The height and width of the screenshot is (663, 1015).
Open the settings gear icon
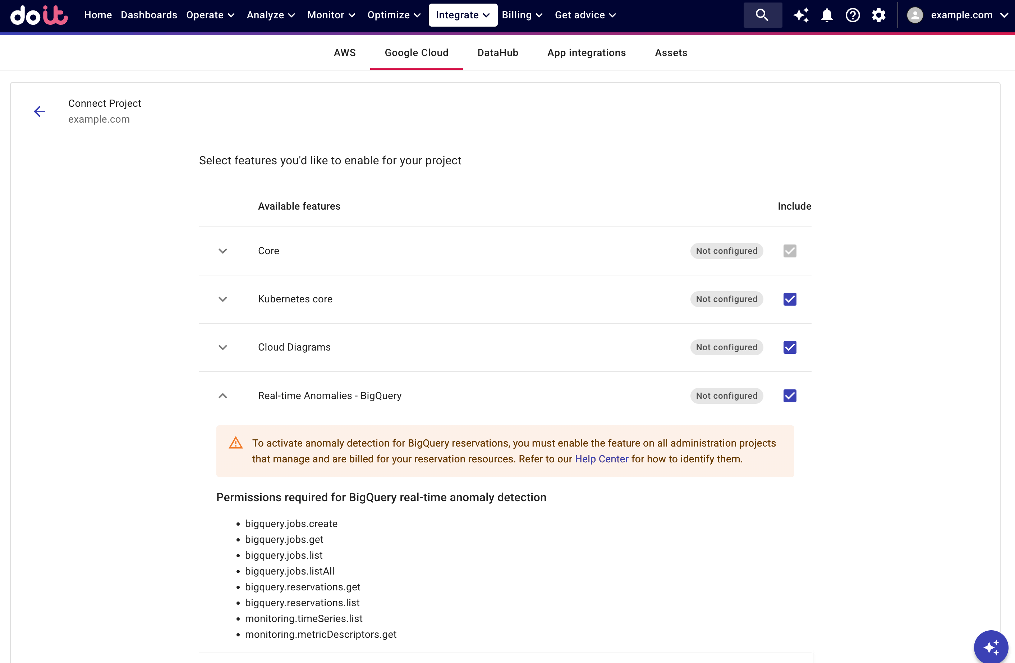point(878,15)
